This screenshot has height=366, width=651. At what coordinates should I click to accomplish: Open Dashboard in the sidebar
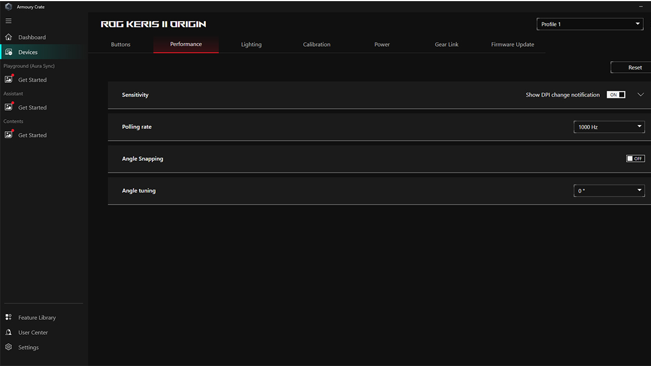(x=32, y=37)
